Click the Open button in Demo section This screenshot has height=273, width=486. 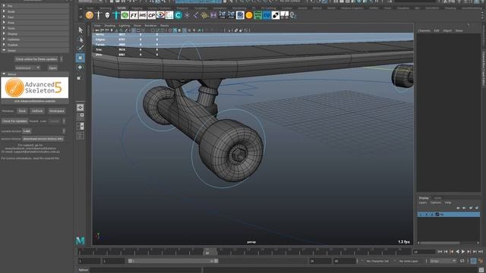52,67
